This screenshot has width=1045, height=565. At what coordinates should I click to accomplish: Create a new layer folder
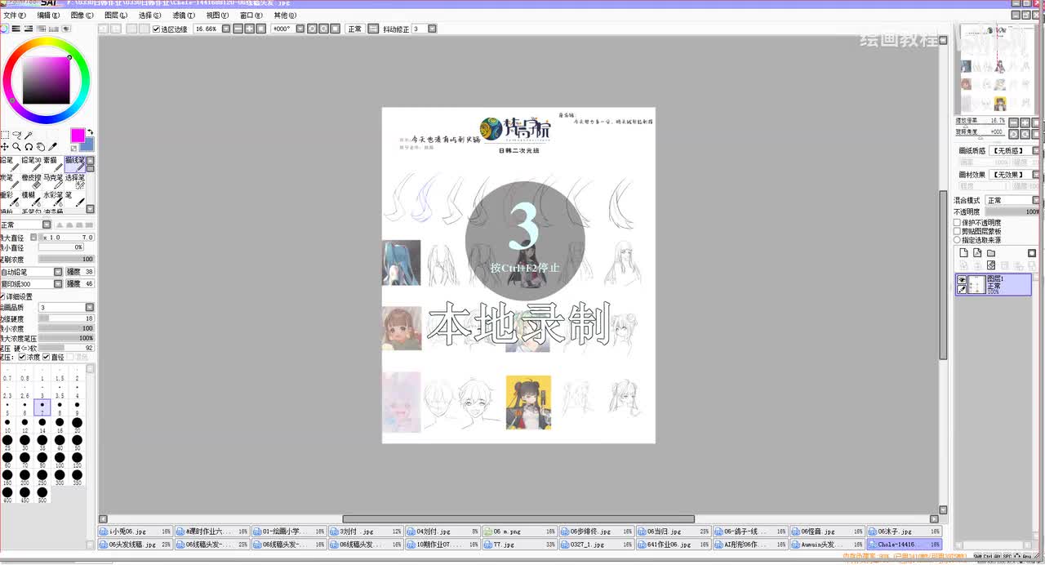tap(991, 253)
